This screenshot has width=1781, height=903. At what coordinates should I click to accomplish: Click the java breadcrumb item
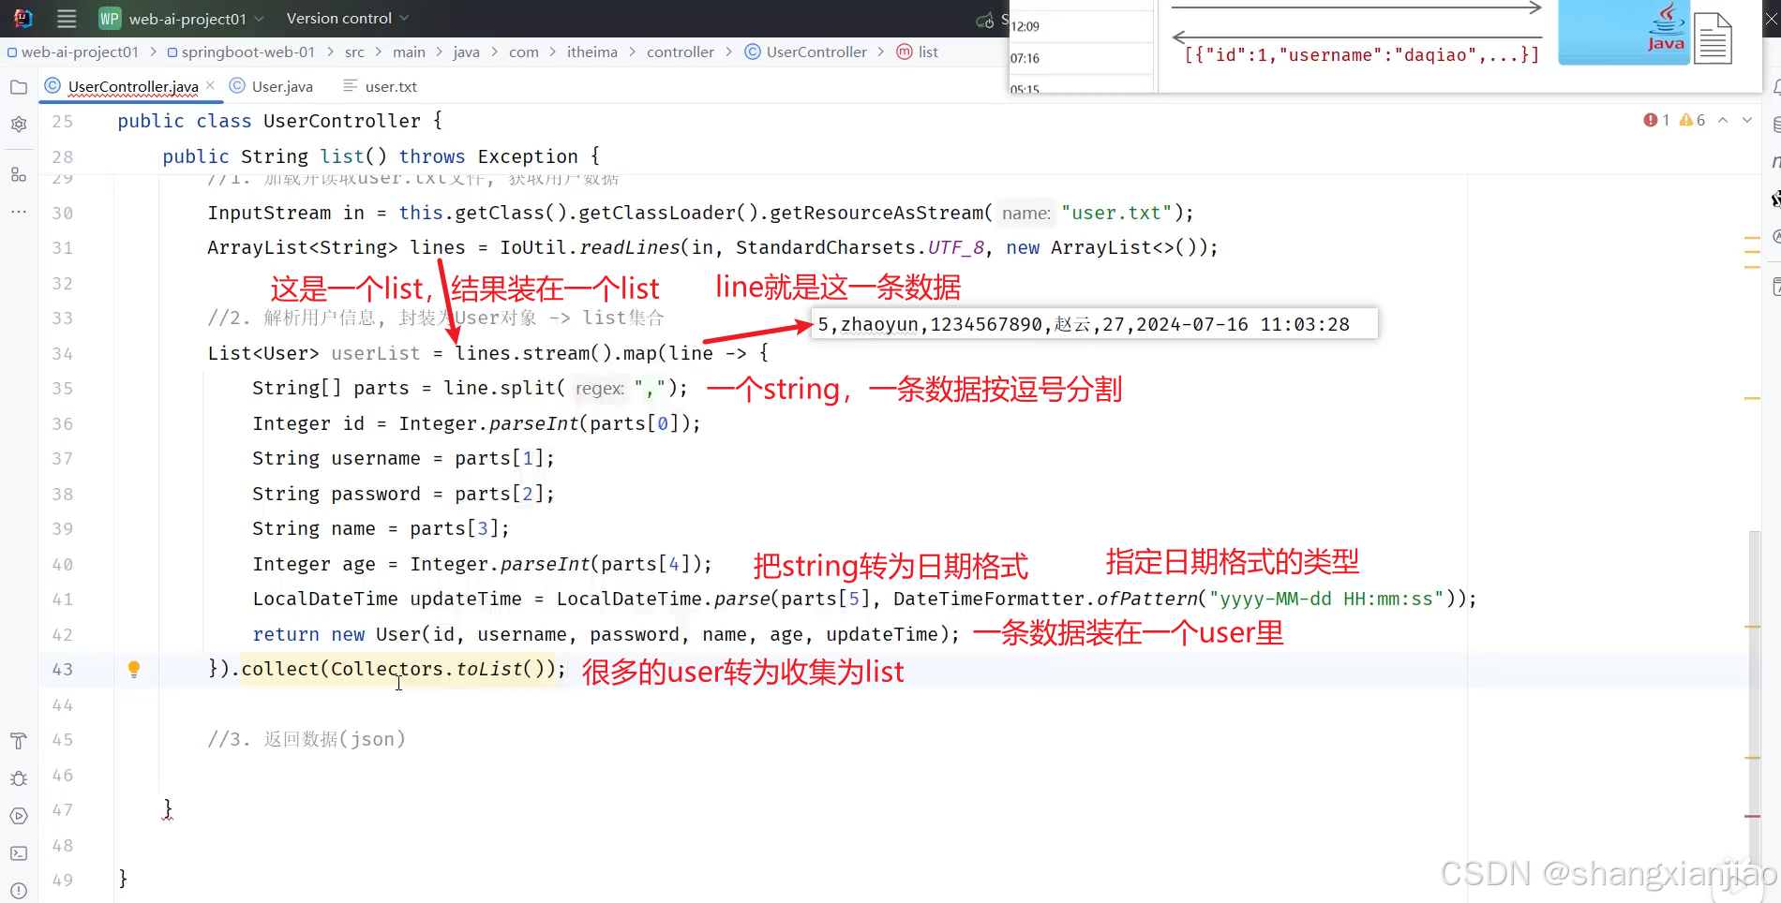[466, 52]
